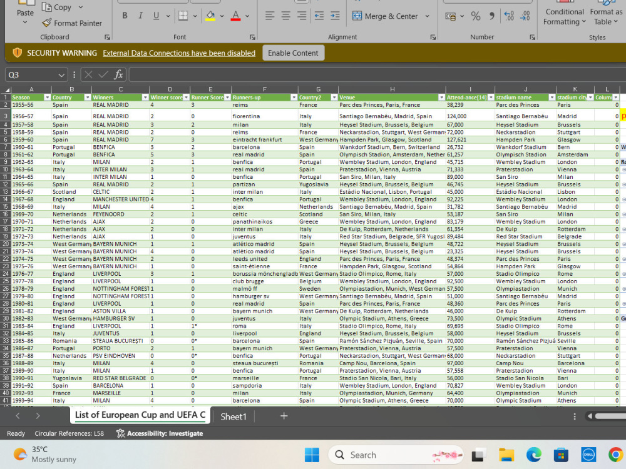Open the Winners column filter dropdown
This screenshot has width=626, height=469.
pos(146,98)
